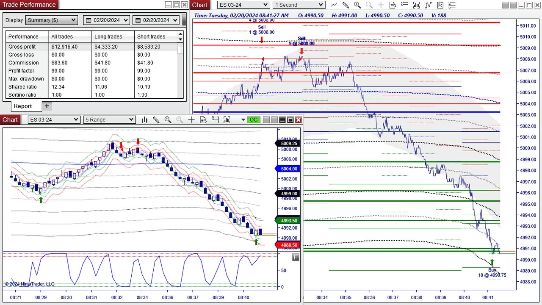542x305 pixels.
Task: Enable crosshair cursor on 1 Second chart
Action: tap(381, 5)
